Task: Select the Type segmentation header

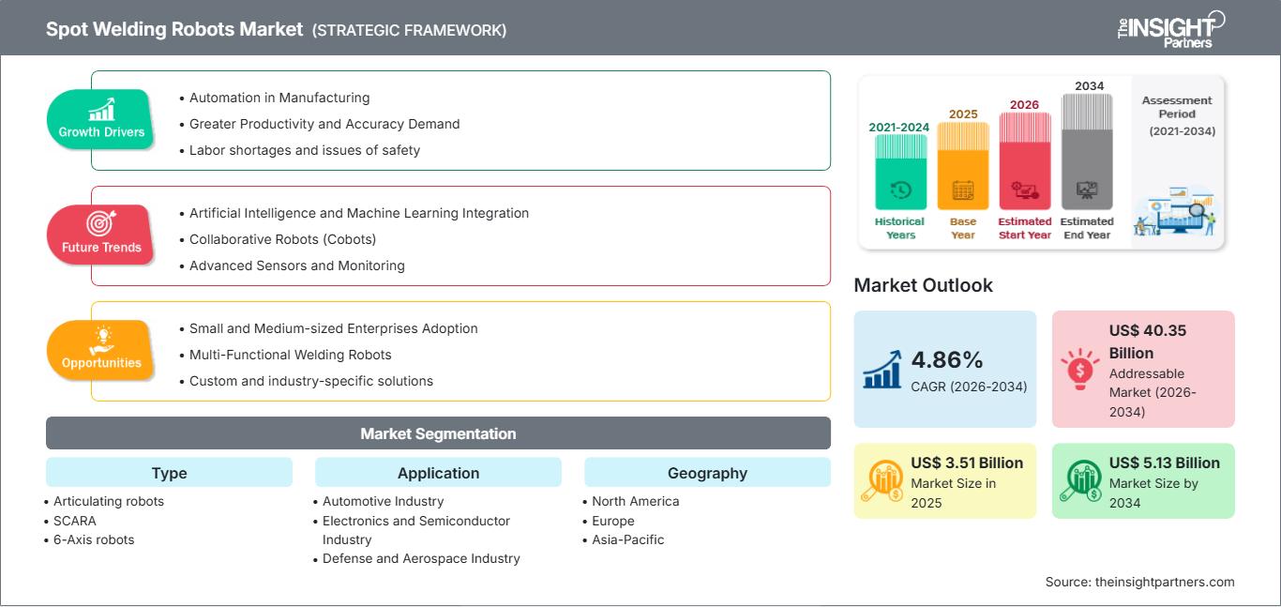Action: 170,473
